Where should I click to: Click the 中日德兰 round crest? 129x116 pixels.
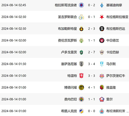tap(102, 40)
